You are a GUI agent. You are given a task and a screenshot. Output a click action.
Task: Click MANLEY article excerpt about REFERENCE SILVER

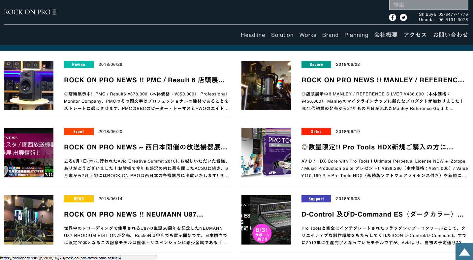pos(383,101)
